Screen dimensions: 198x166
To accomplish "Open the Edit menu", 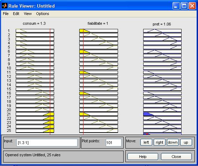I will click(x=16, y=14).
